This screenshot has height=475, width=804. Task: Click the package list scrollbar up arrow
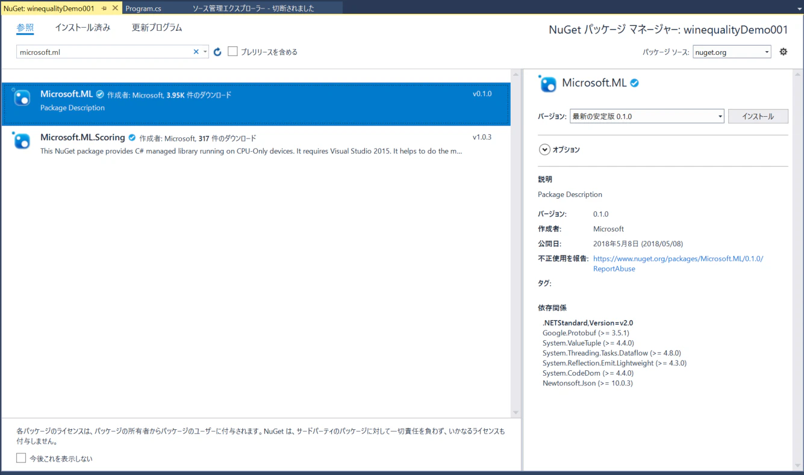516,74
